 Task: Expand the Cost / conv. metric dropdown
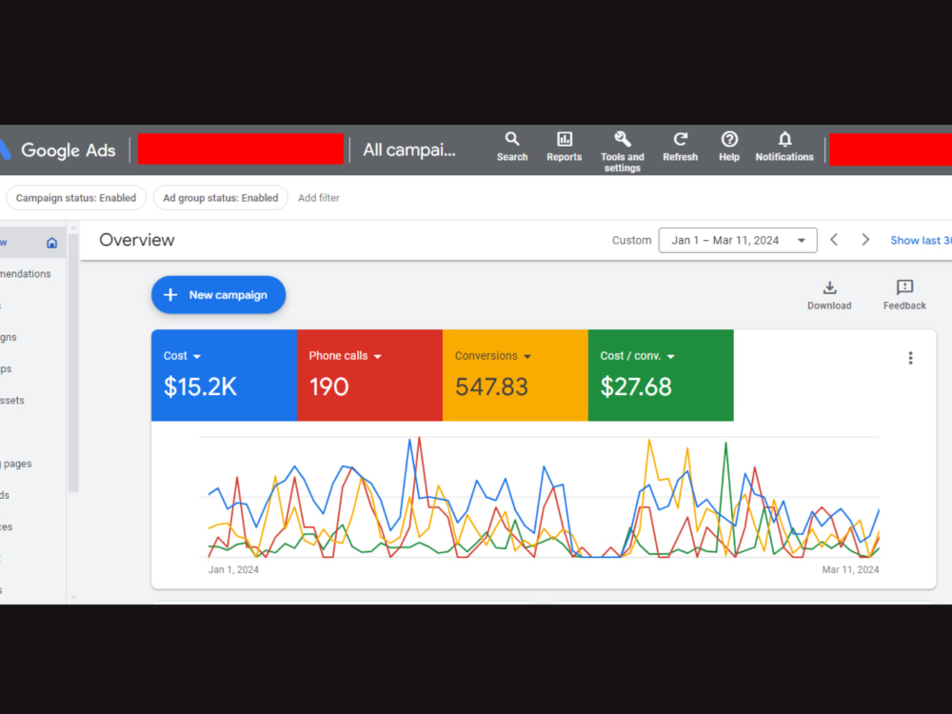671,356
